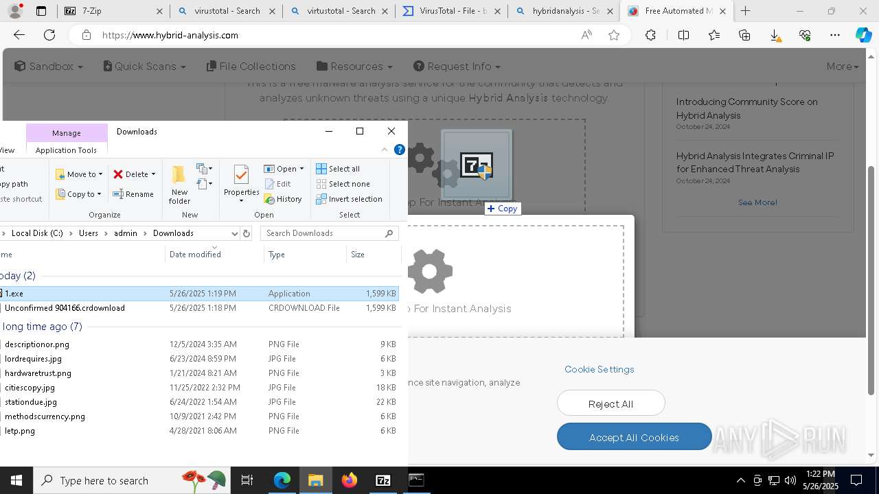
Task: Open the Manage ribbon tab
Action: 67,133
